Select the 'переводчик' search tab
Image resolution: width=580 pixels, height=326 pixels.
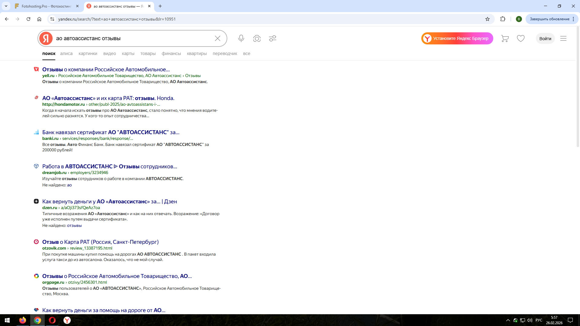(225, 53)
